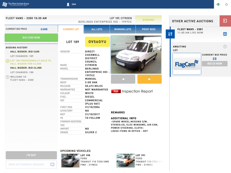Click the Silver 2 grade value

click(91, 132)
